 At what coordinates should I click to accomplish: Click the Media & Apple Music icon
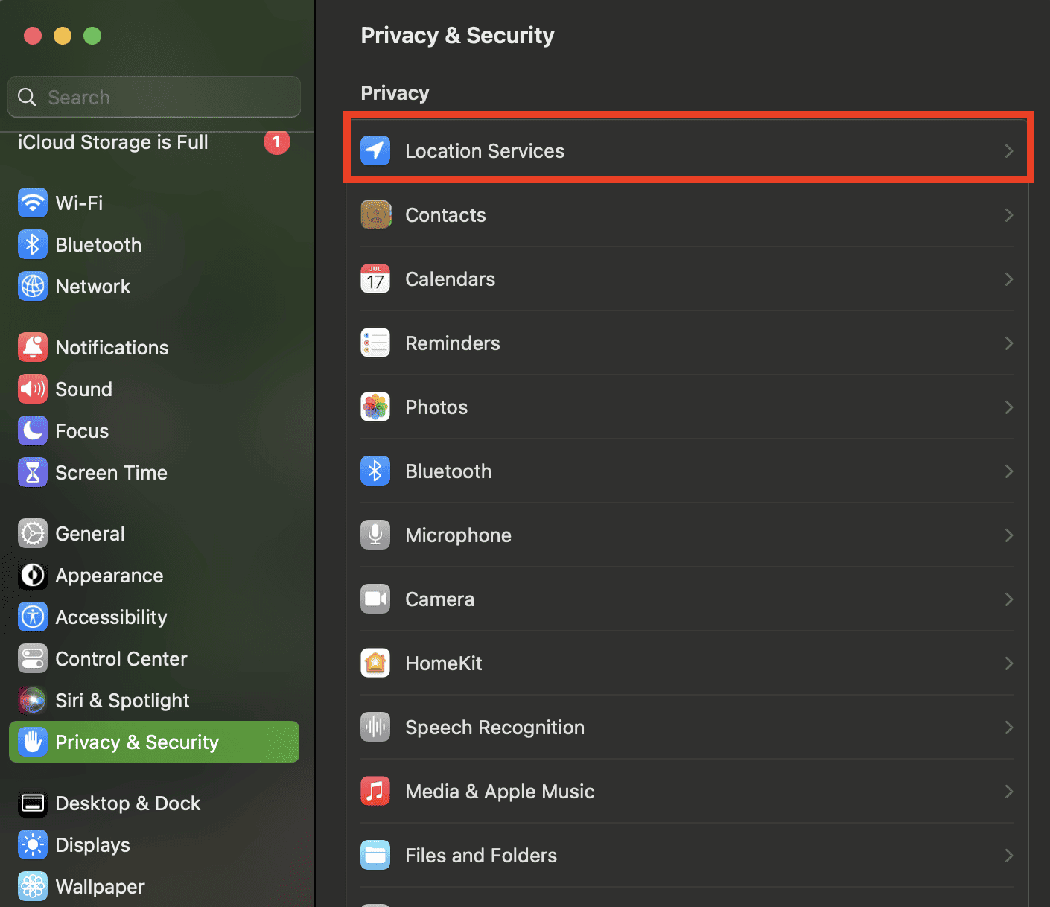point(375,792)
